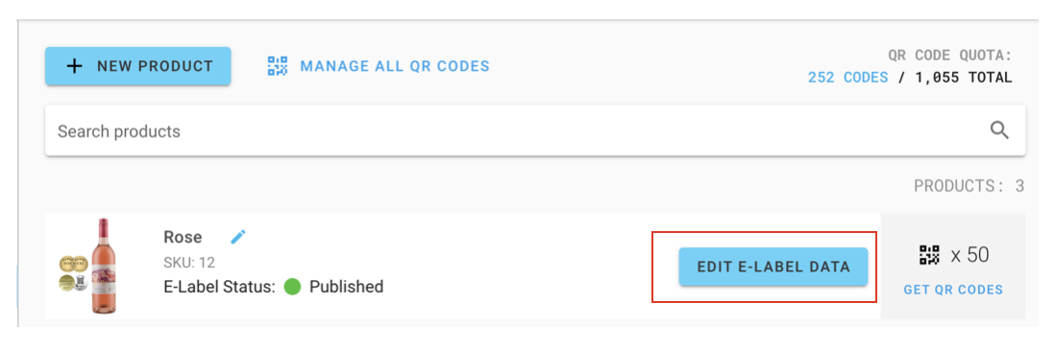This screenshot has width=1055, height=349.
Task: Click the pencil edit icon next to Rose
Action: point(238,236)
